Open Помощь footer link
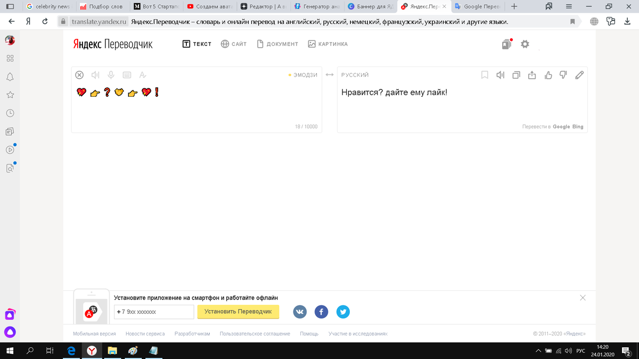The width and height of the screenshot is (639, 359). click(309, 334)
